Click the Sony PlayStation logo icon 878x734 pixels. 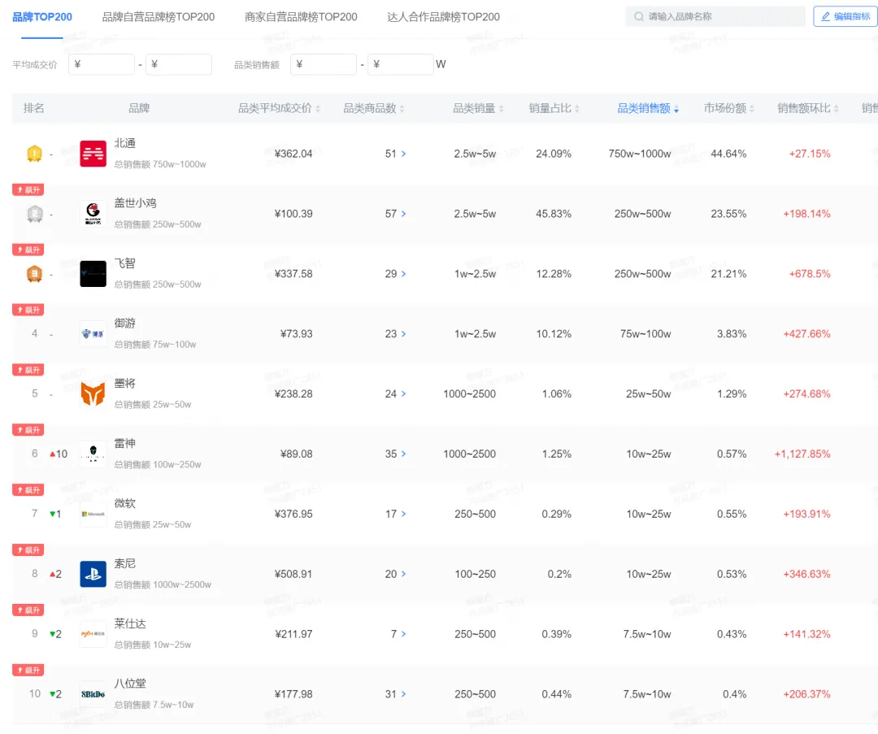(93, 574)
